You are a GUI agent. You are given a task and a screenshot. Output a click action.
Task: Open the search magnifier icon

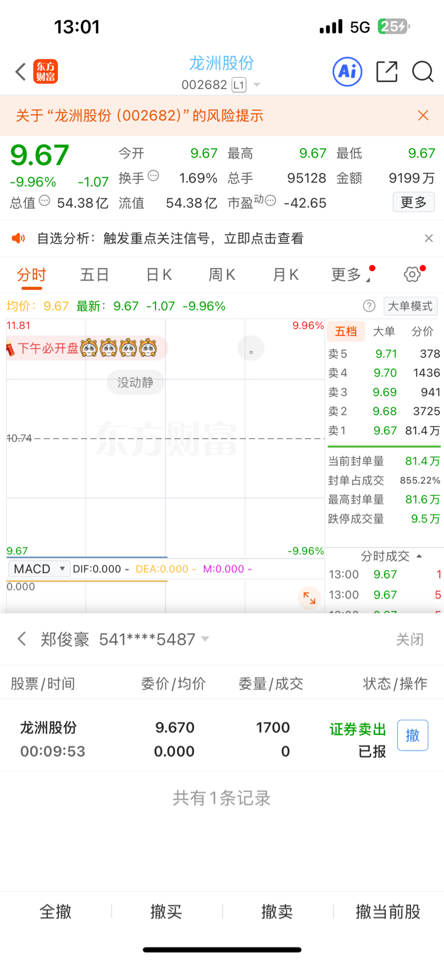point(423,72)
